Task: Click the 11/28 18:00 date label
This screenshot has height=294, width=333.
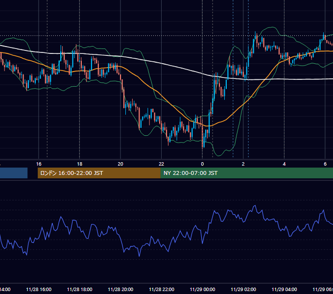Action: [80, 289]
